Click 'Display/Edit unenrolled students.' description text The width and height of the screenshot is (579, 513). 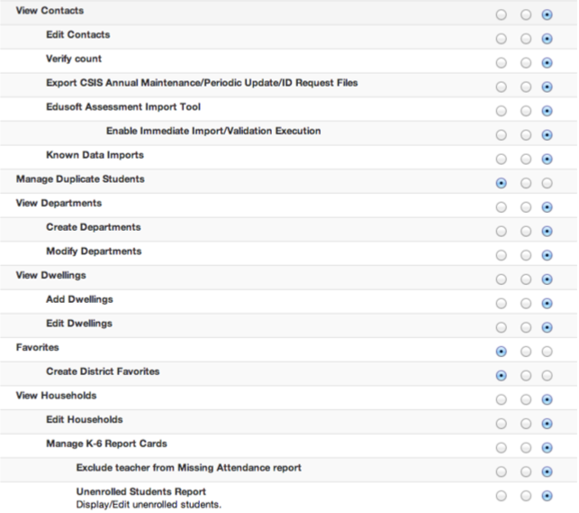[x=149, y=505]
